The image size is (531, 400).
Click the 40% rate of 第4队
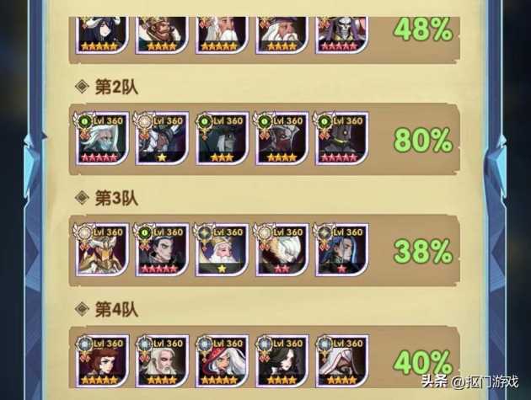click(423, 362)
